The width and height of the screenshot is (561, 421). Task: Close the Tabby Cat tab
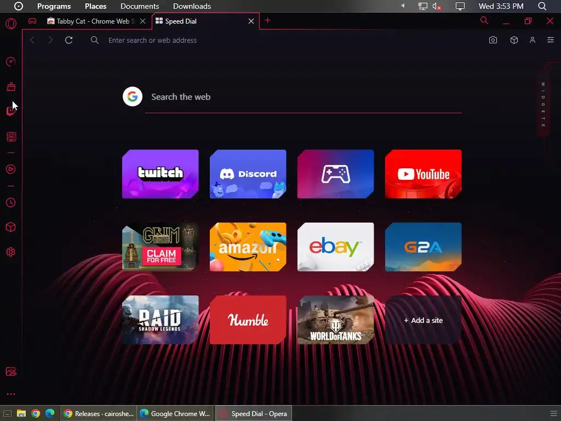coord(143,21)
